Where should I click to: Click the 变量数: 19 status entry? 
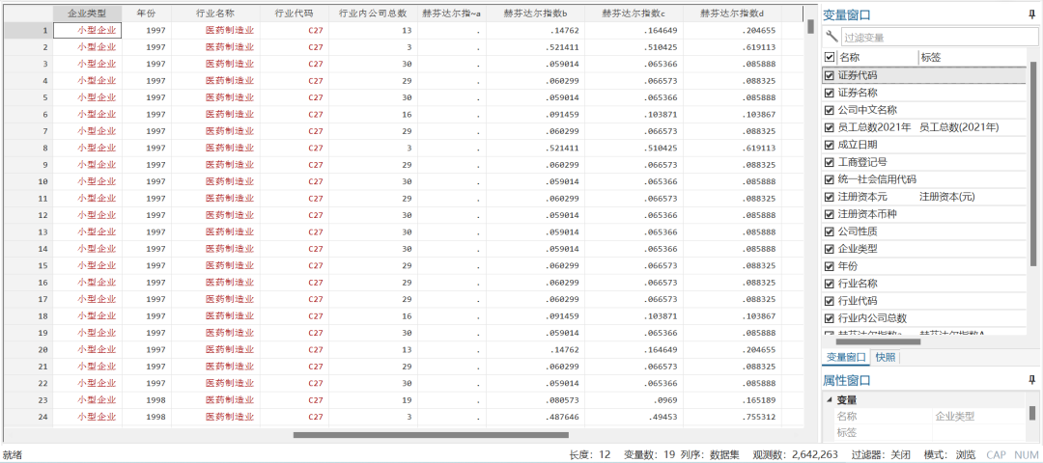click(x=650, y=454)
